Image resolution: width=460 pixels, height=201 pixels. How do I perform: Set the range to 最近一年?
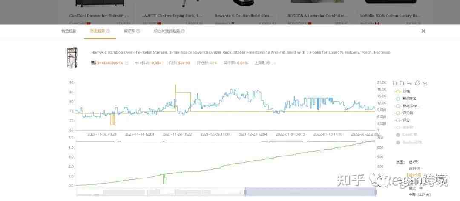pyautogui.click(x=416, y=188)
